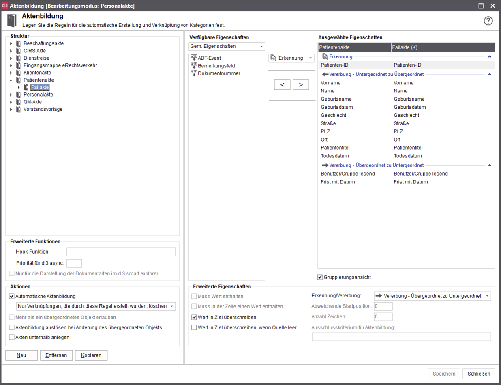Click the Aktenbildung book icon in the header
501x385 pixels.
[x=11, y=19]
